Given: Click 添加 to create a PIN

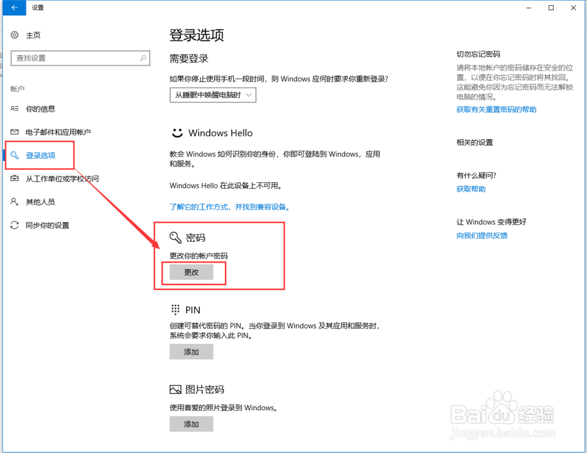Looking at the screenshot, I should point(191,351).
